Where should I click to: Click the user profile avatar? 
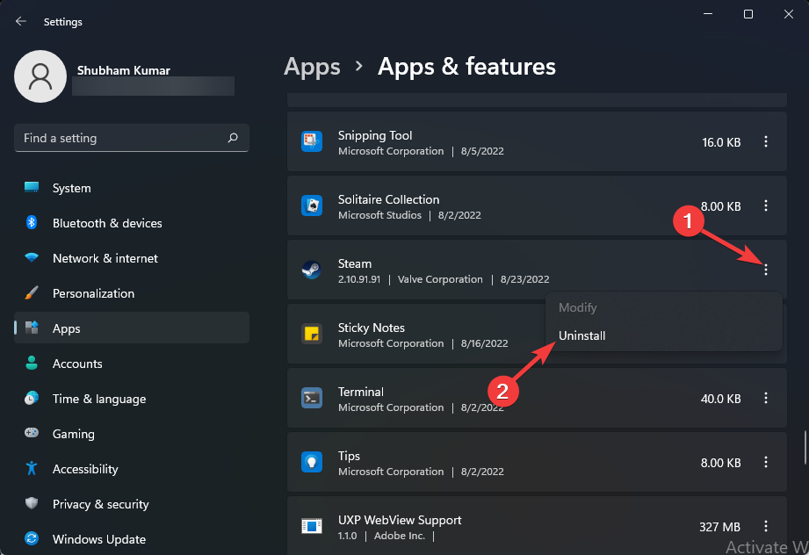(x=40, y=76)
